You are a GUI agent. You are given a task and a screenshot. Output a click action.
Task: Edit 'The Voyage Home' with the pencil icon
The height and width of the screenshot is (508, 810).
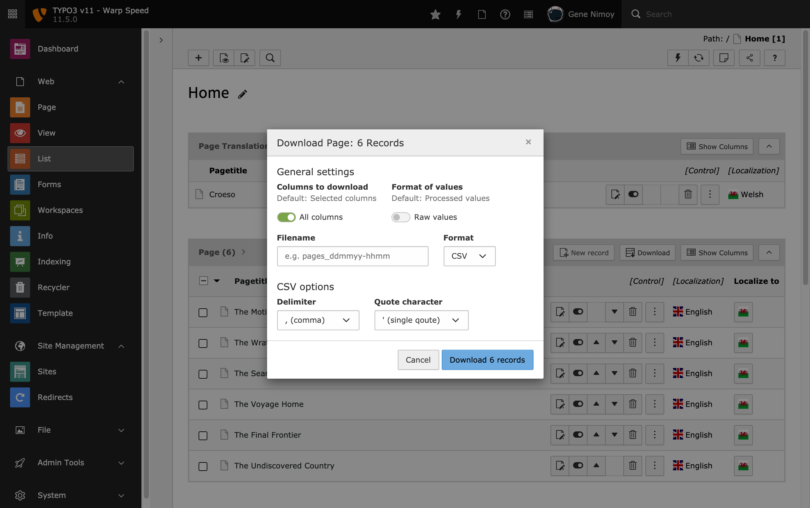[x=560, y=404]
